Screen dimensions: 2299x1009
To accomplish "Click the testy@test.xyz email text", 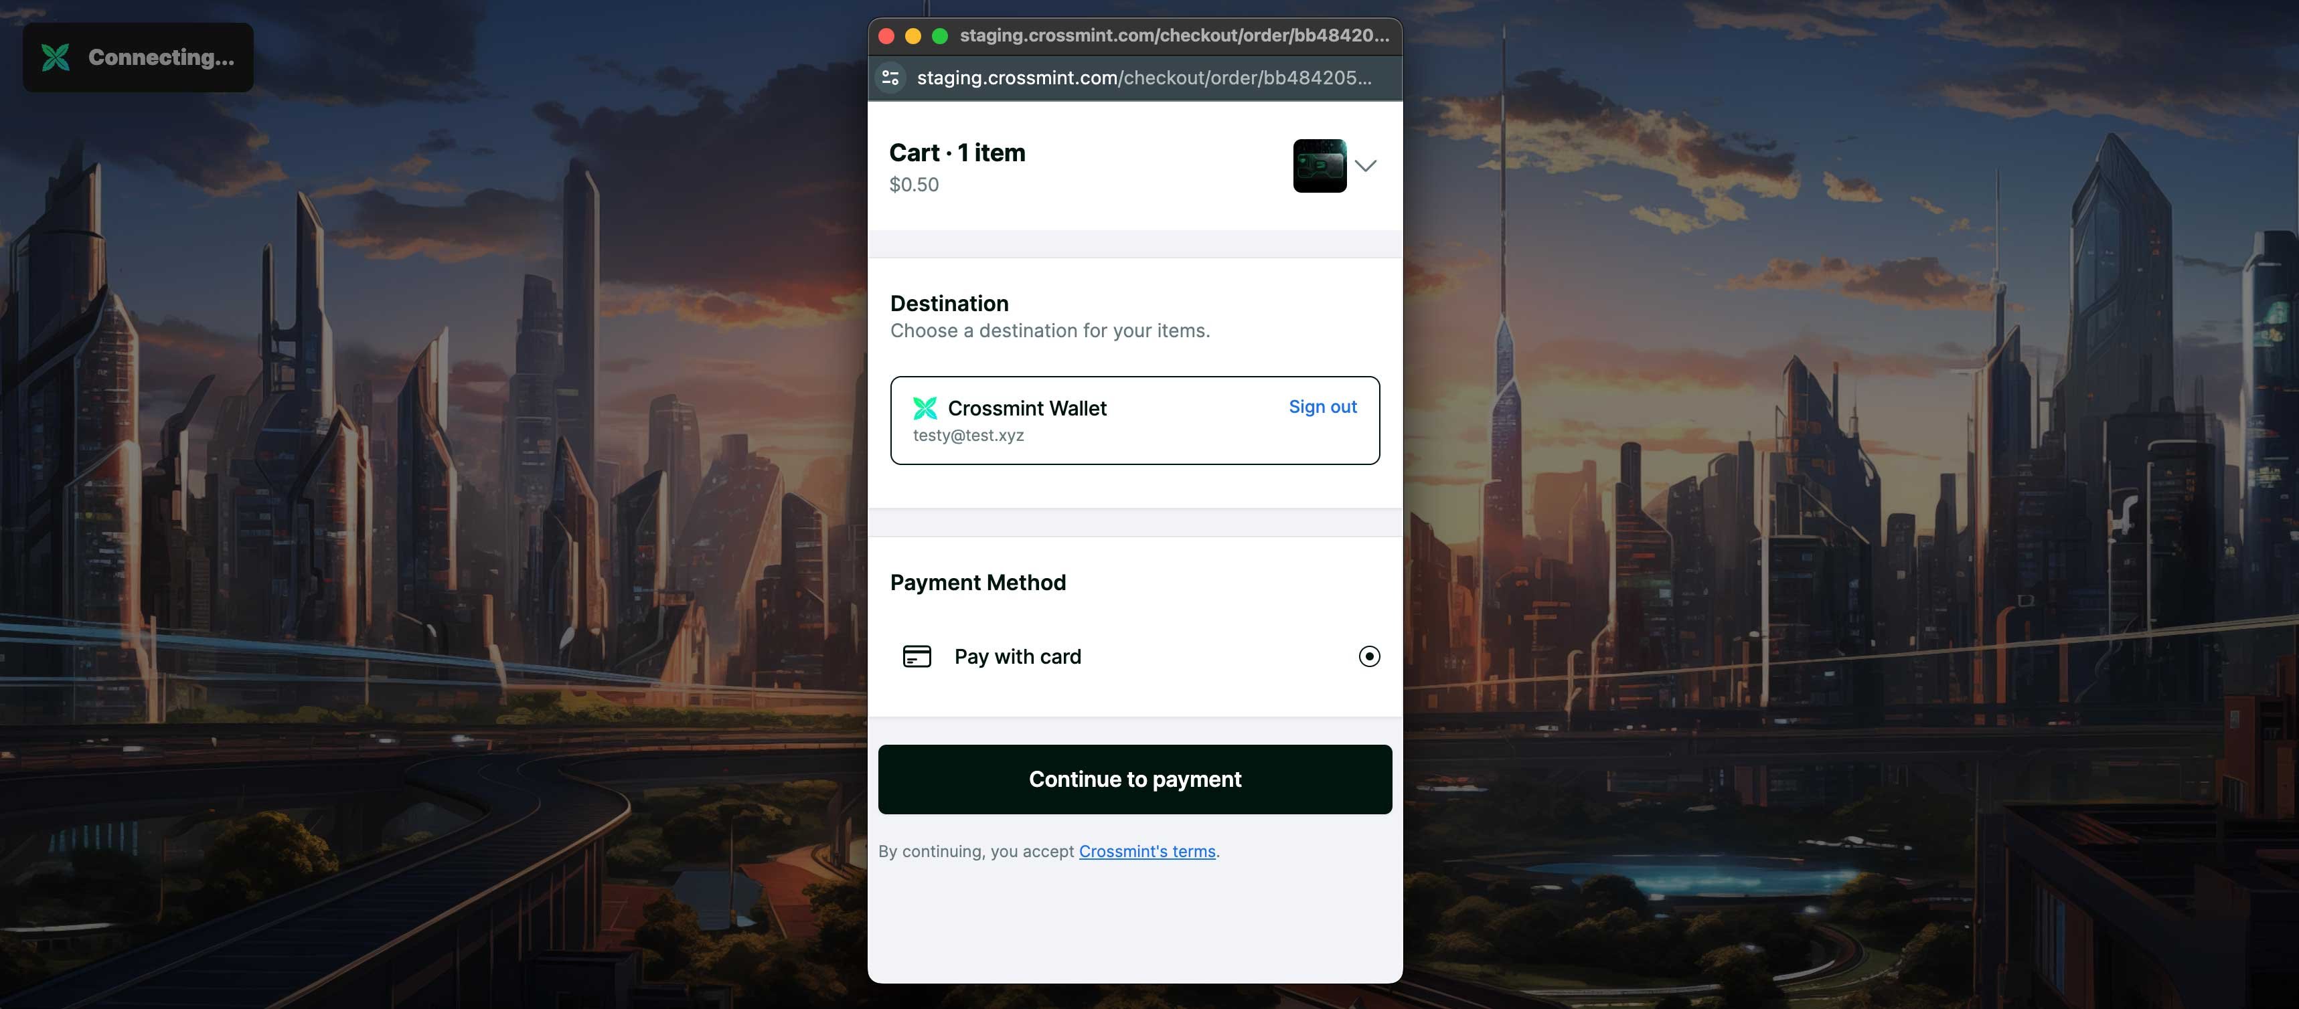I will click(968, 436).
